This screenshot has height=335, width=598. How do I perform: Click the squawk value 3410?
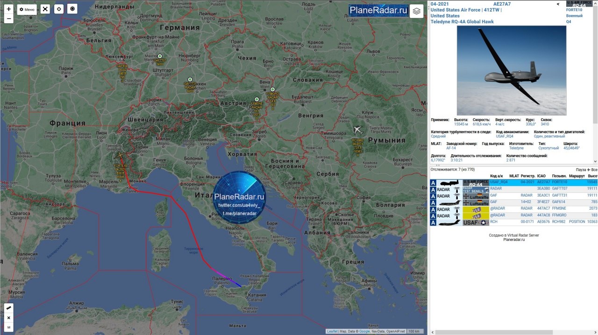click(x=545, y=124)
